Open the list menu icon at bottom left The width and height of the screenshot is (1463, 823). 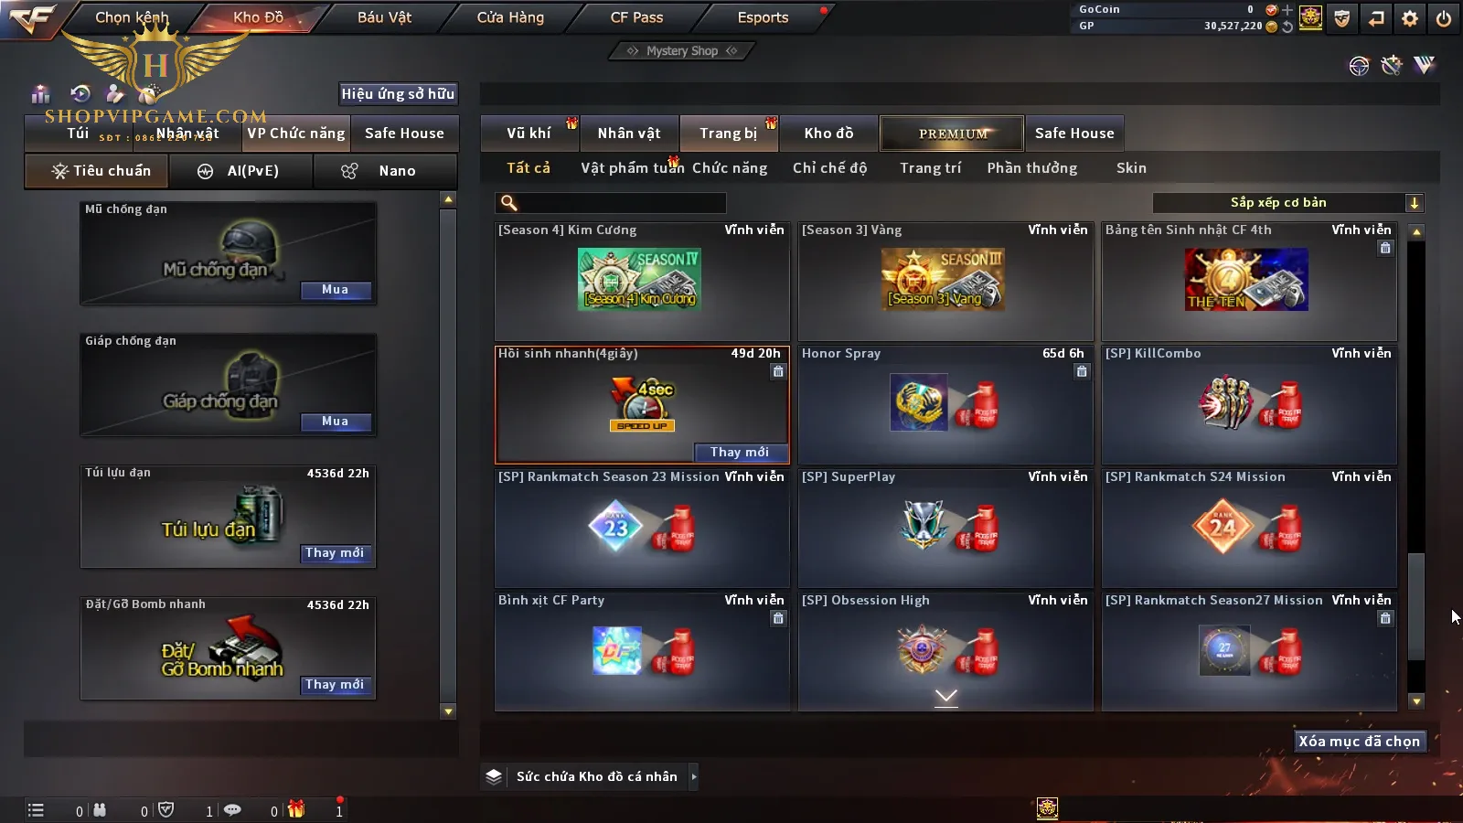[36, 810]
